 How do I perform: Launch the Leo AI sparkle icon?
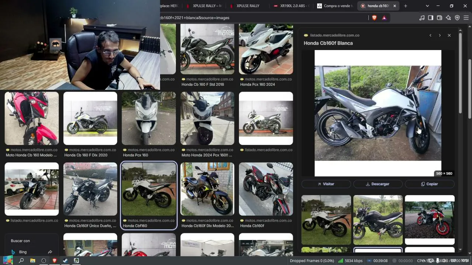pyautogui.click(x=448, y=18)
